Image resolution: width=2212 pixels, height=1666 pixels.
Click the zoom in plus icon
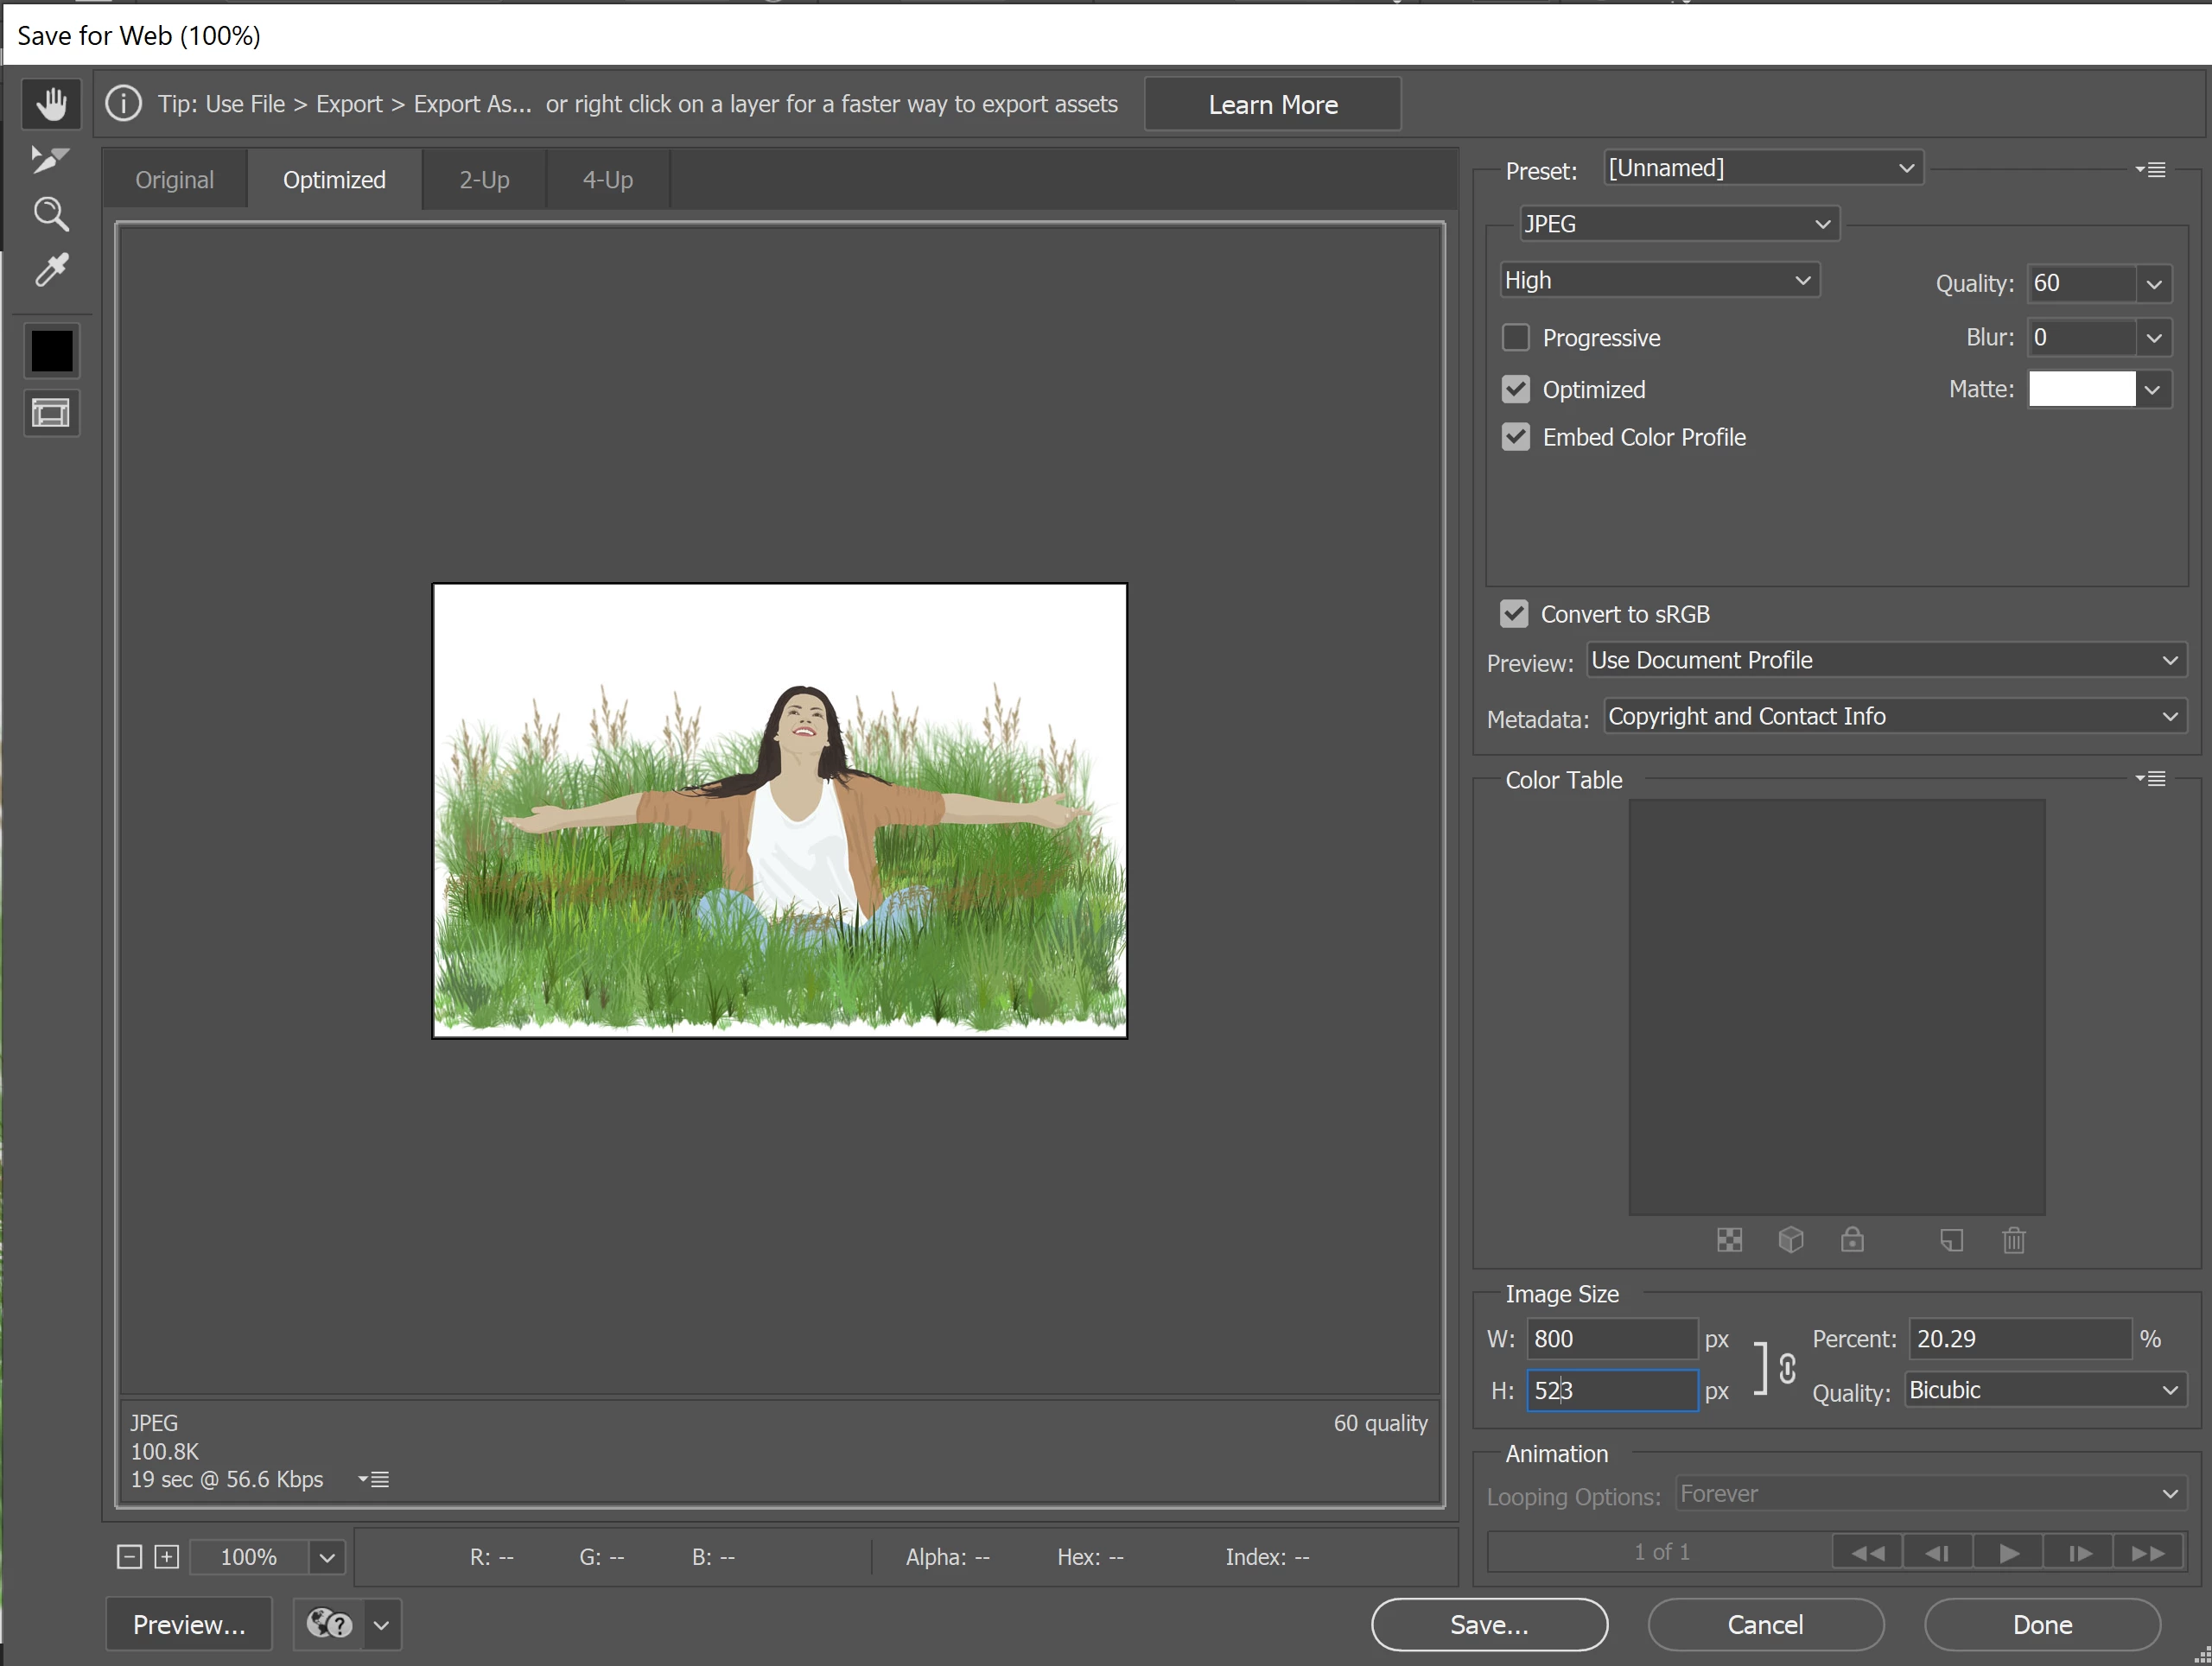point(167,1556)
